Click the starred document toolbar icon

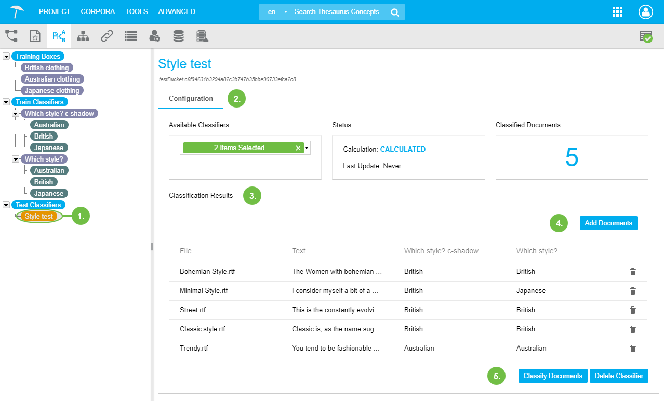(x=35, y=36)
